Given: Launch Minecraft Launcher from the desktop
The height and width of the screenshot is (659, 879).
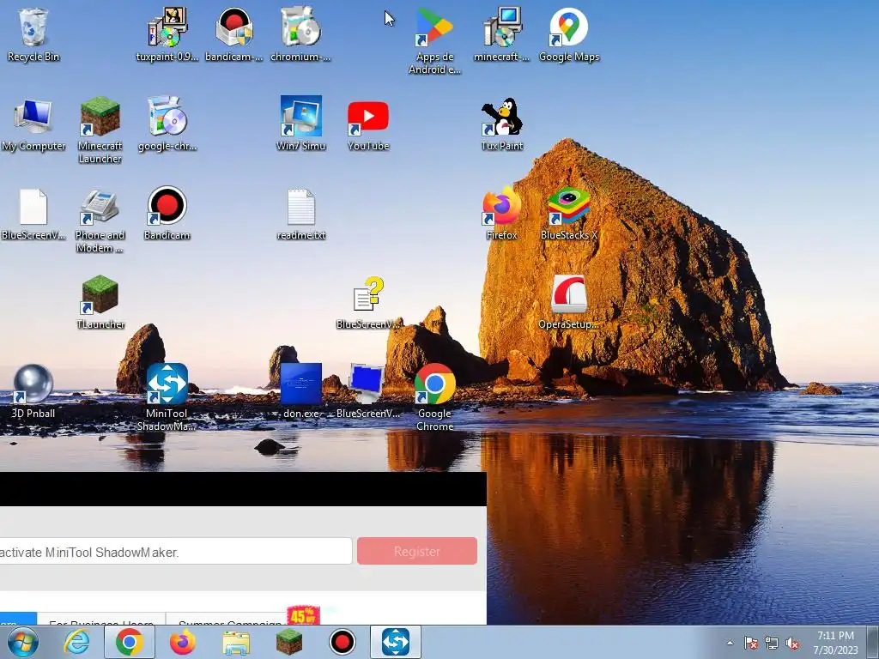Looking at the screenshot, I should tap(100, 130).
